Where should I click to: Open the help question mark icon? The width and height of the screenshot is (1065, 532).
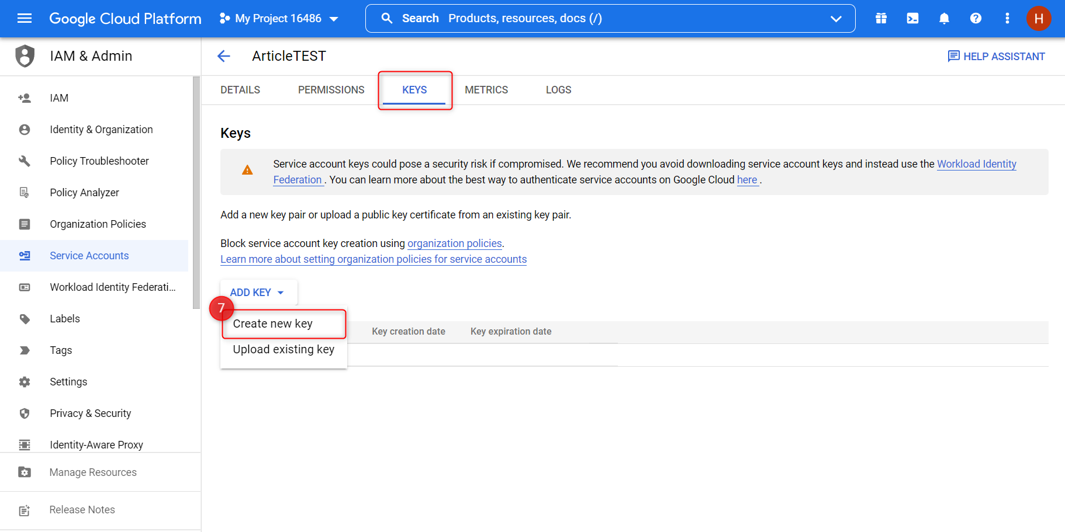point(976,19)
